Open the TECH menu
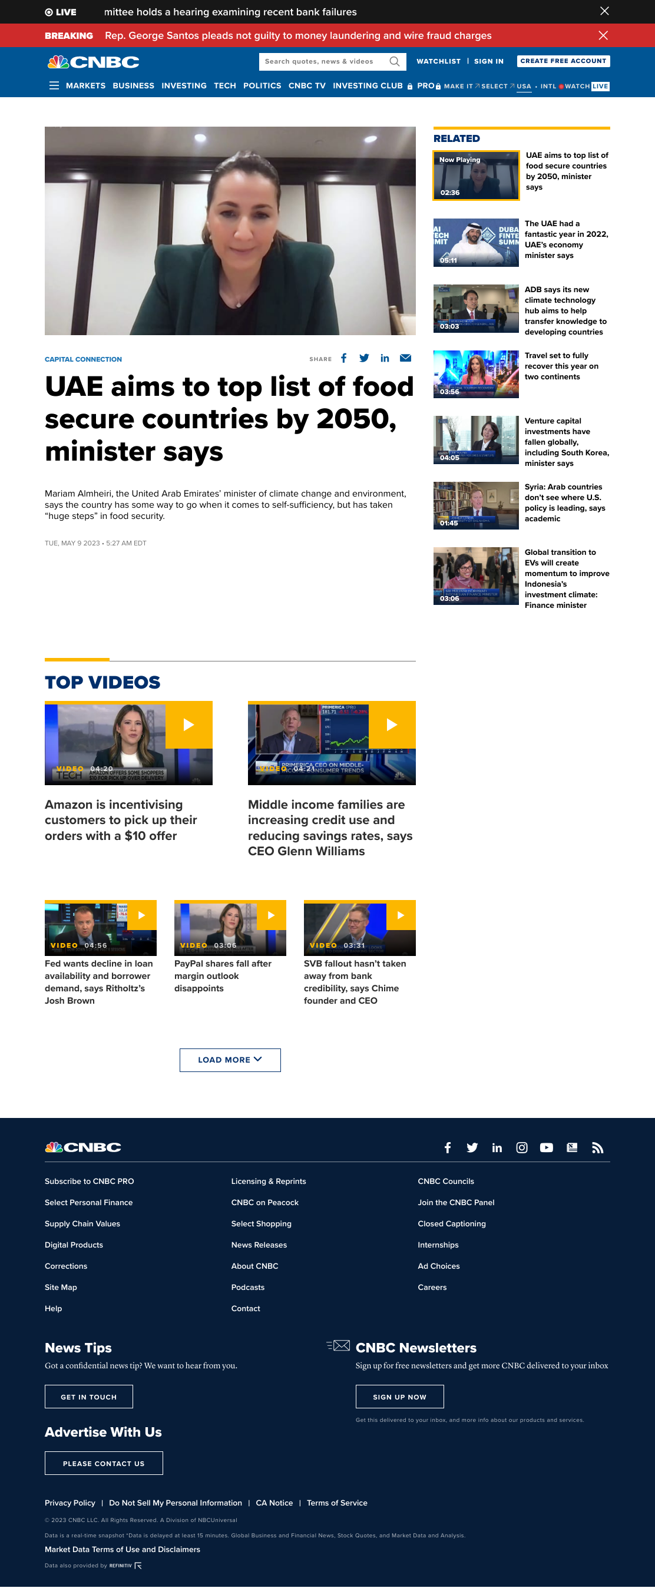655x1588 pixels. 225,85
